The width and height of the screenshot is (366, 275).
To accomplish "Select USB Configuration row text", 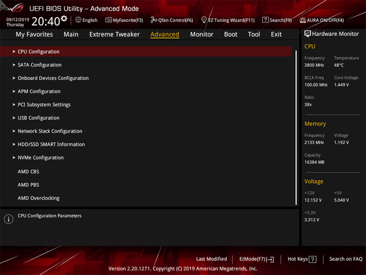I will pos(39,118).
